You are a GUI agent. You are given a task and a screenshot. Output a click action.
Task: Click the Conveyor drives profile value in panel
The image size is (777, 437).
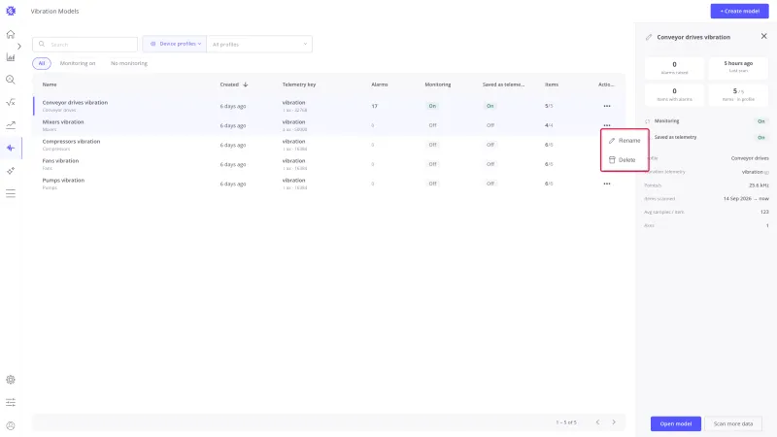click(x=750, y=158)
